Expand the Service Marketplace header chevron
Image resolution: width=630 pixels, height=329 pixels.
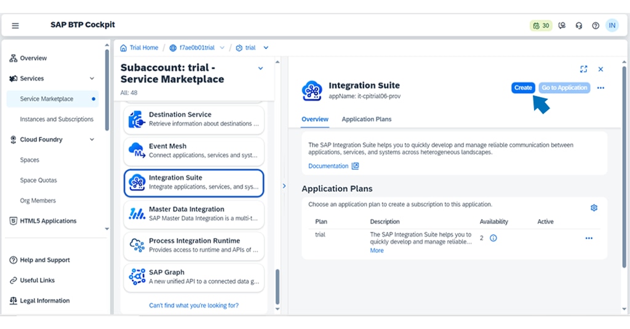260,69
